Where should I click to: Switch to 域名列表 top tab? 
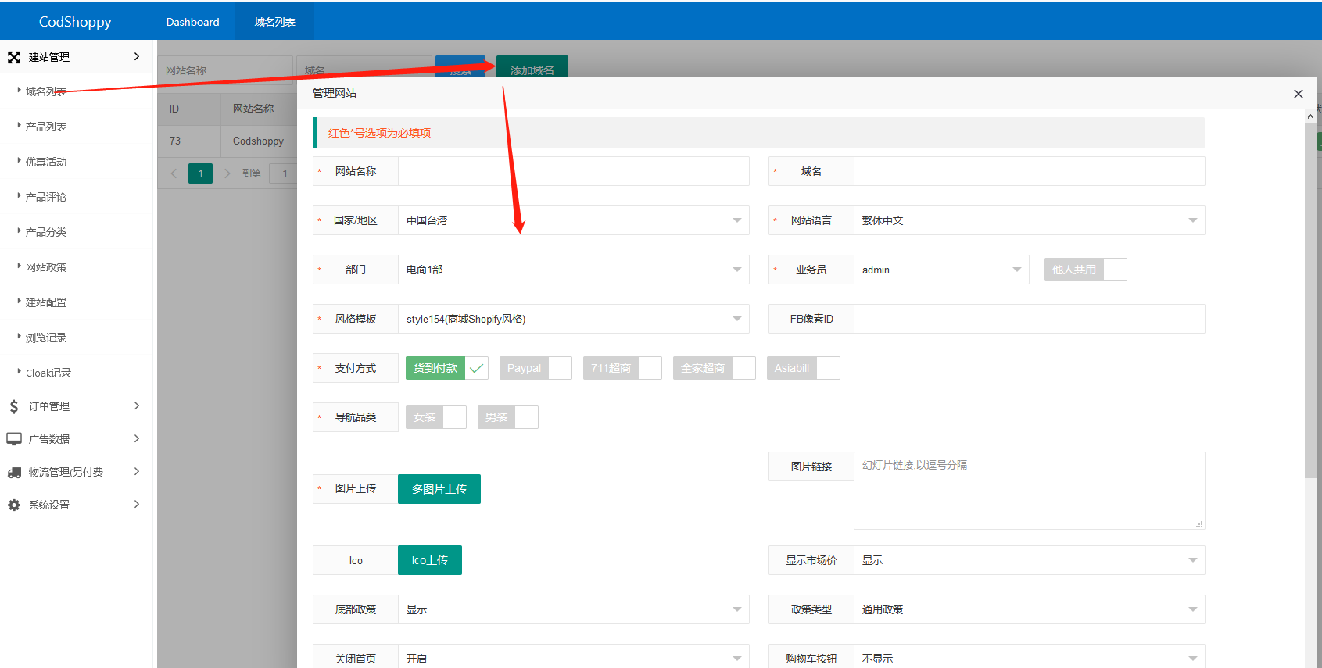[274, 22]
